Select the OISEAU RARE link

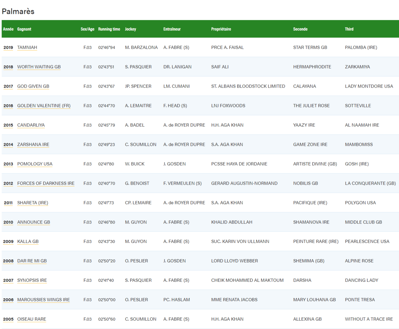[x=32, y=319]
